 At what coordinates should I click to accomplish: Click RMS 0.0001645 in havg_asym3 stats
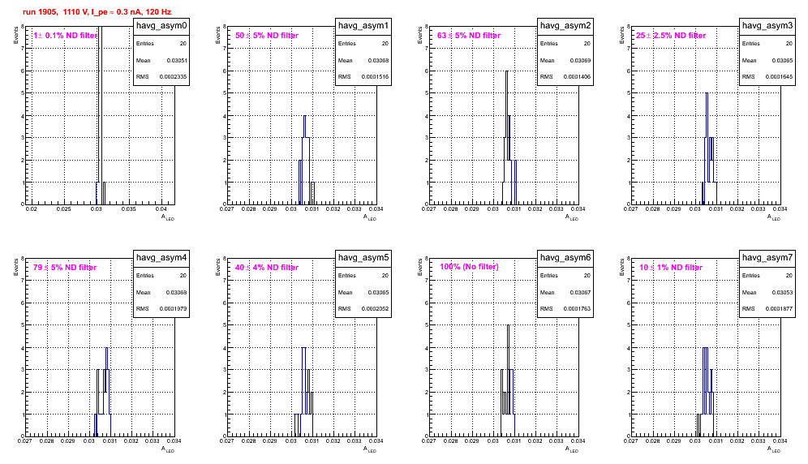point(767,77)
